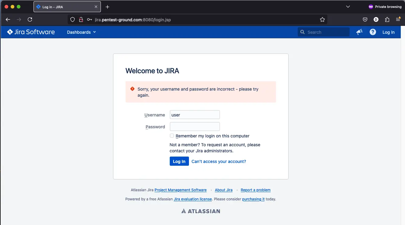Screen dimensions: 405x225
Task: Click the forward navigation arrow
Action: tap(19, 19)
